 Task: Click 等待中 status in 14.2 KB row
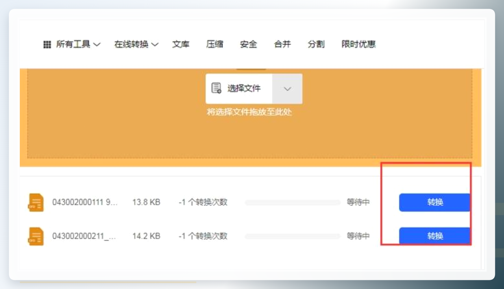coord(358,236)
